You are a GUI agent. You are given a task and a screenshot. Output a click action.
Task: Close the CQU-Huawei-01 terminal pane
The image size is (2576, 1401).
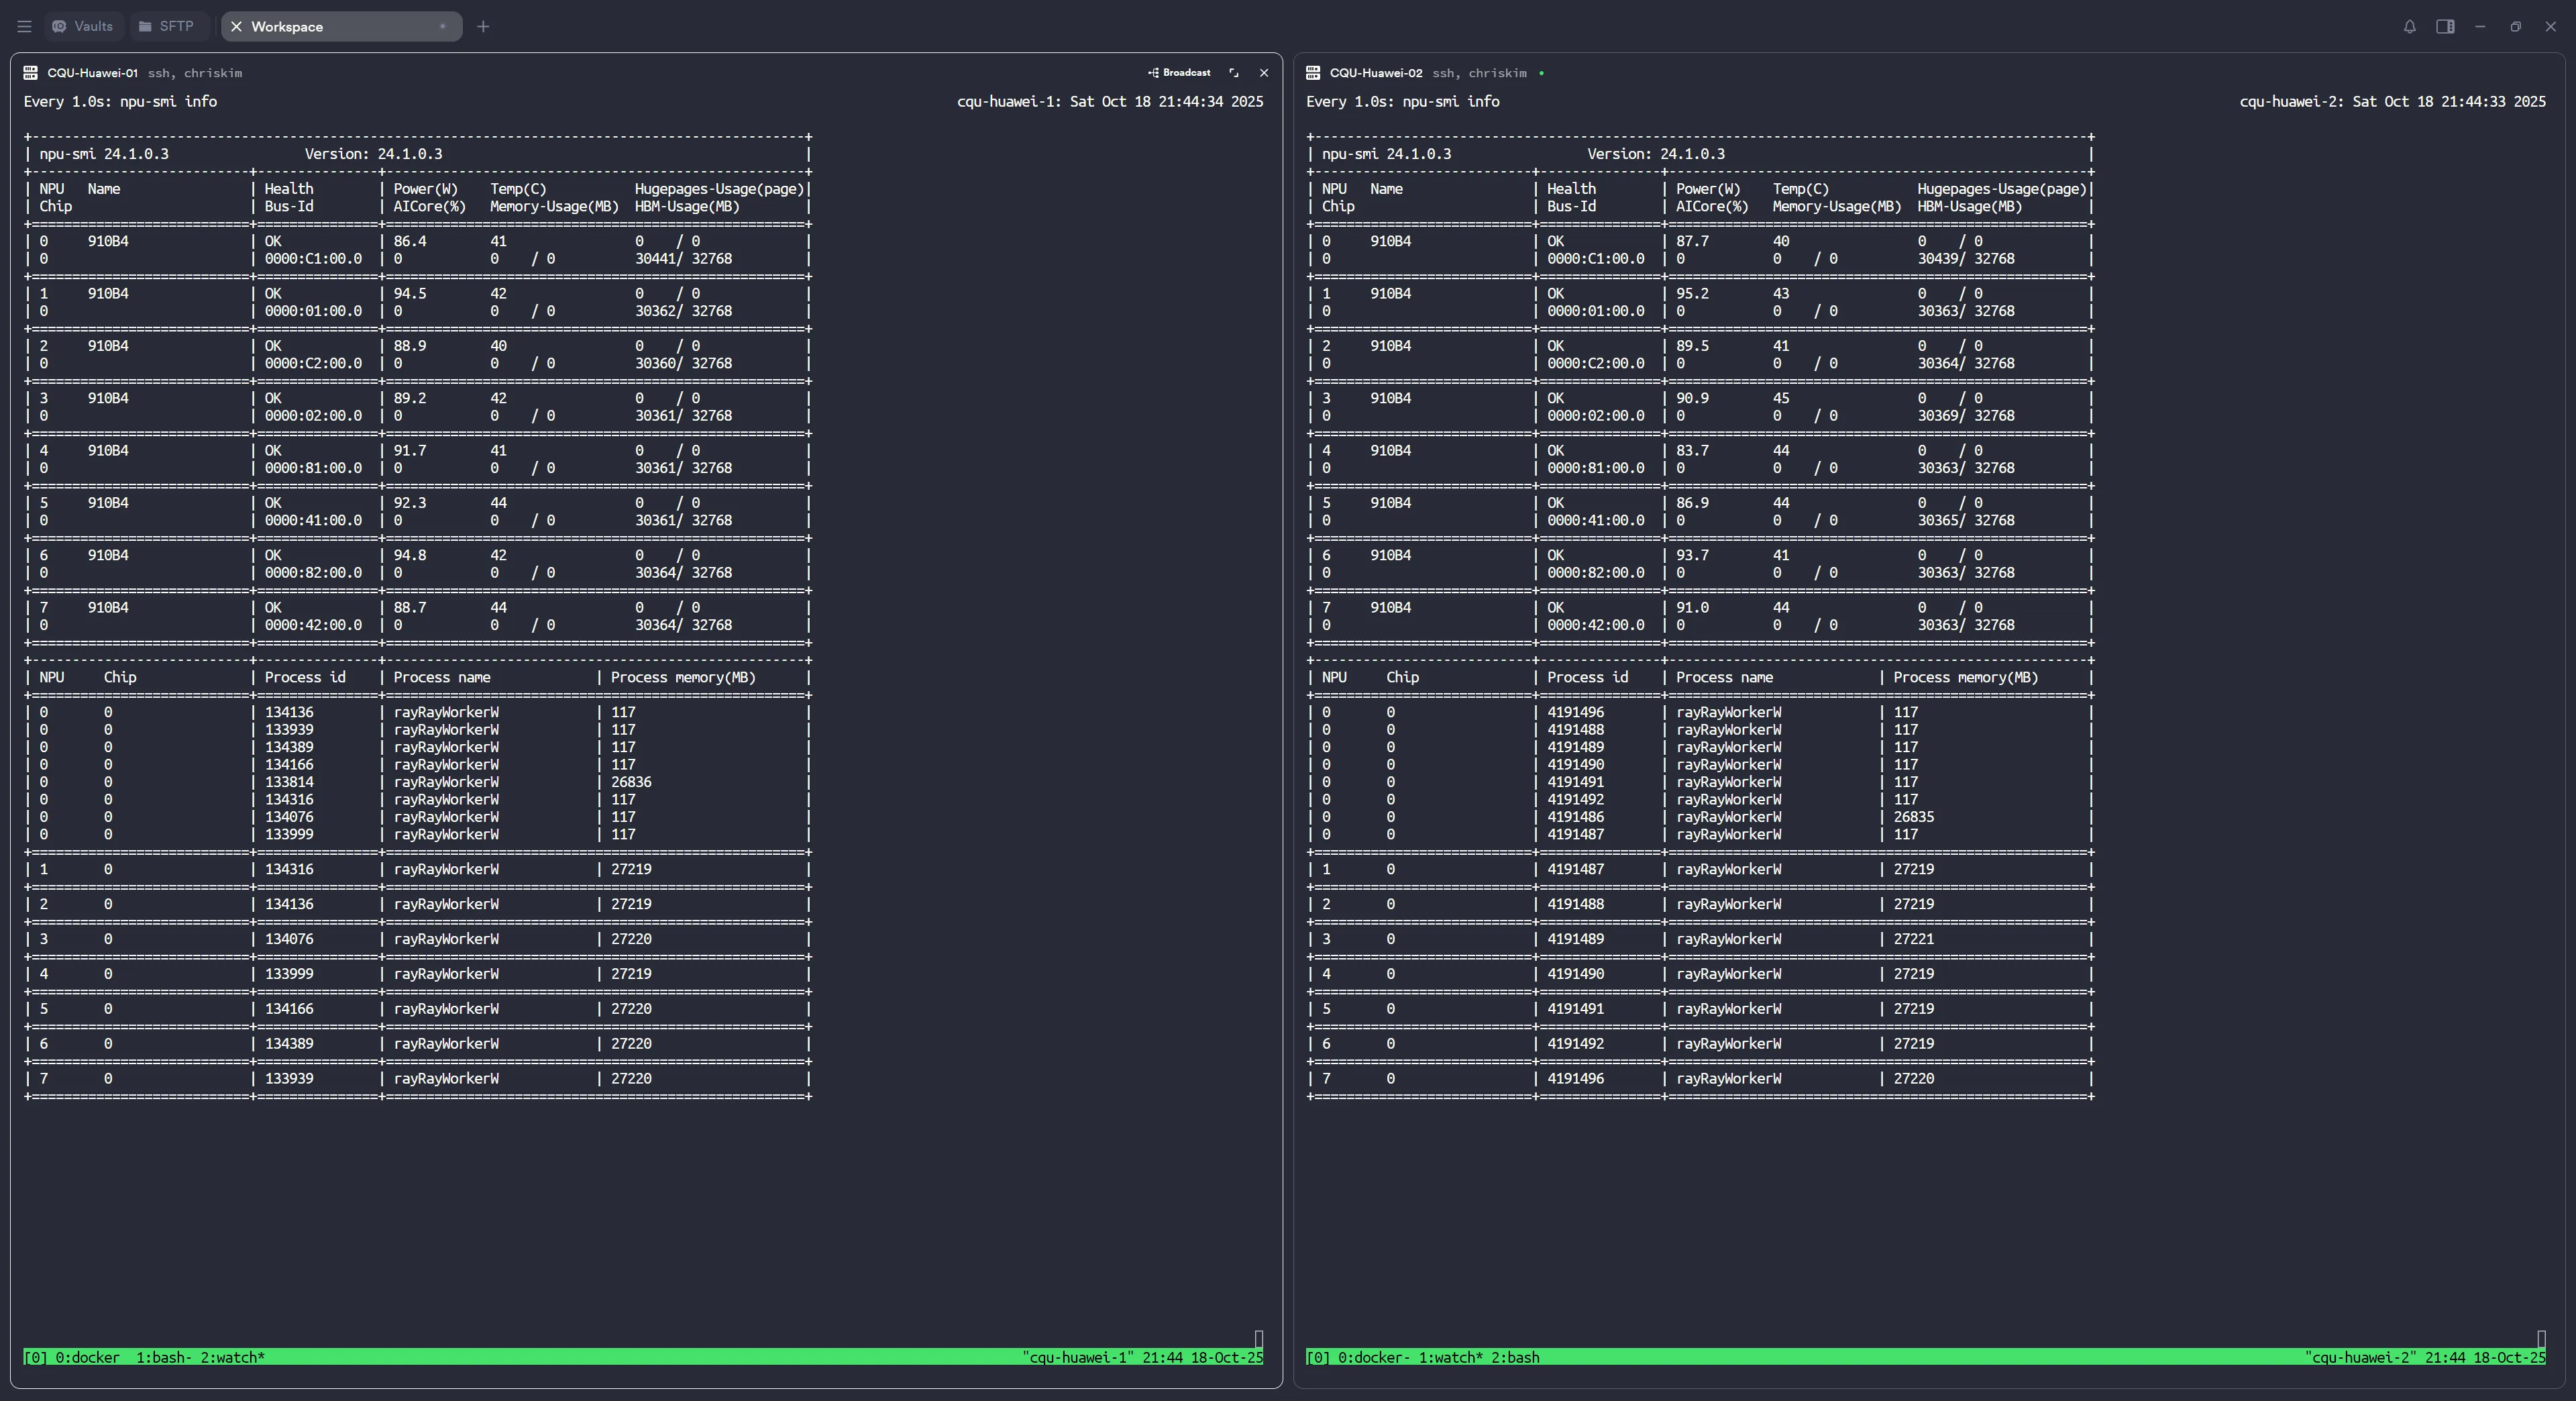pyautogui.click(x=1264, y=73)
